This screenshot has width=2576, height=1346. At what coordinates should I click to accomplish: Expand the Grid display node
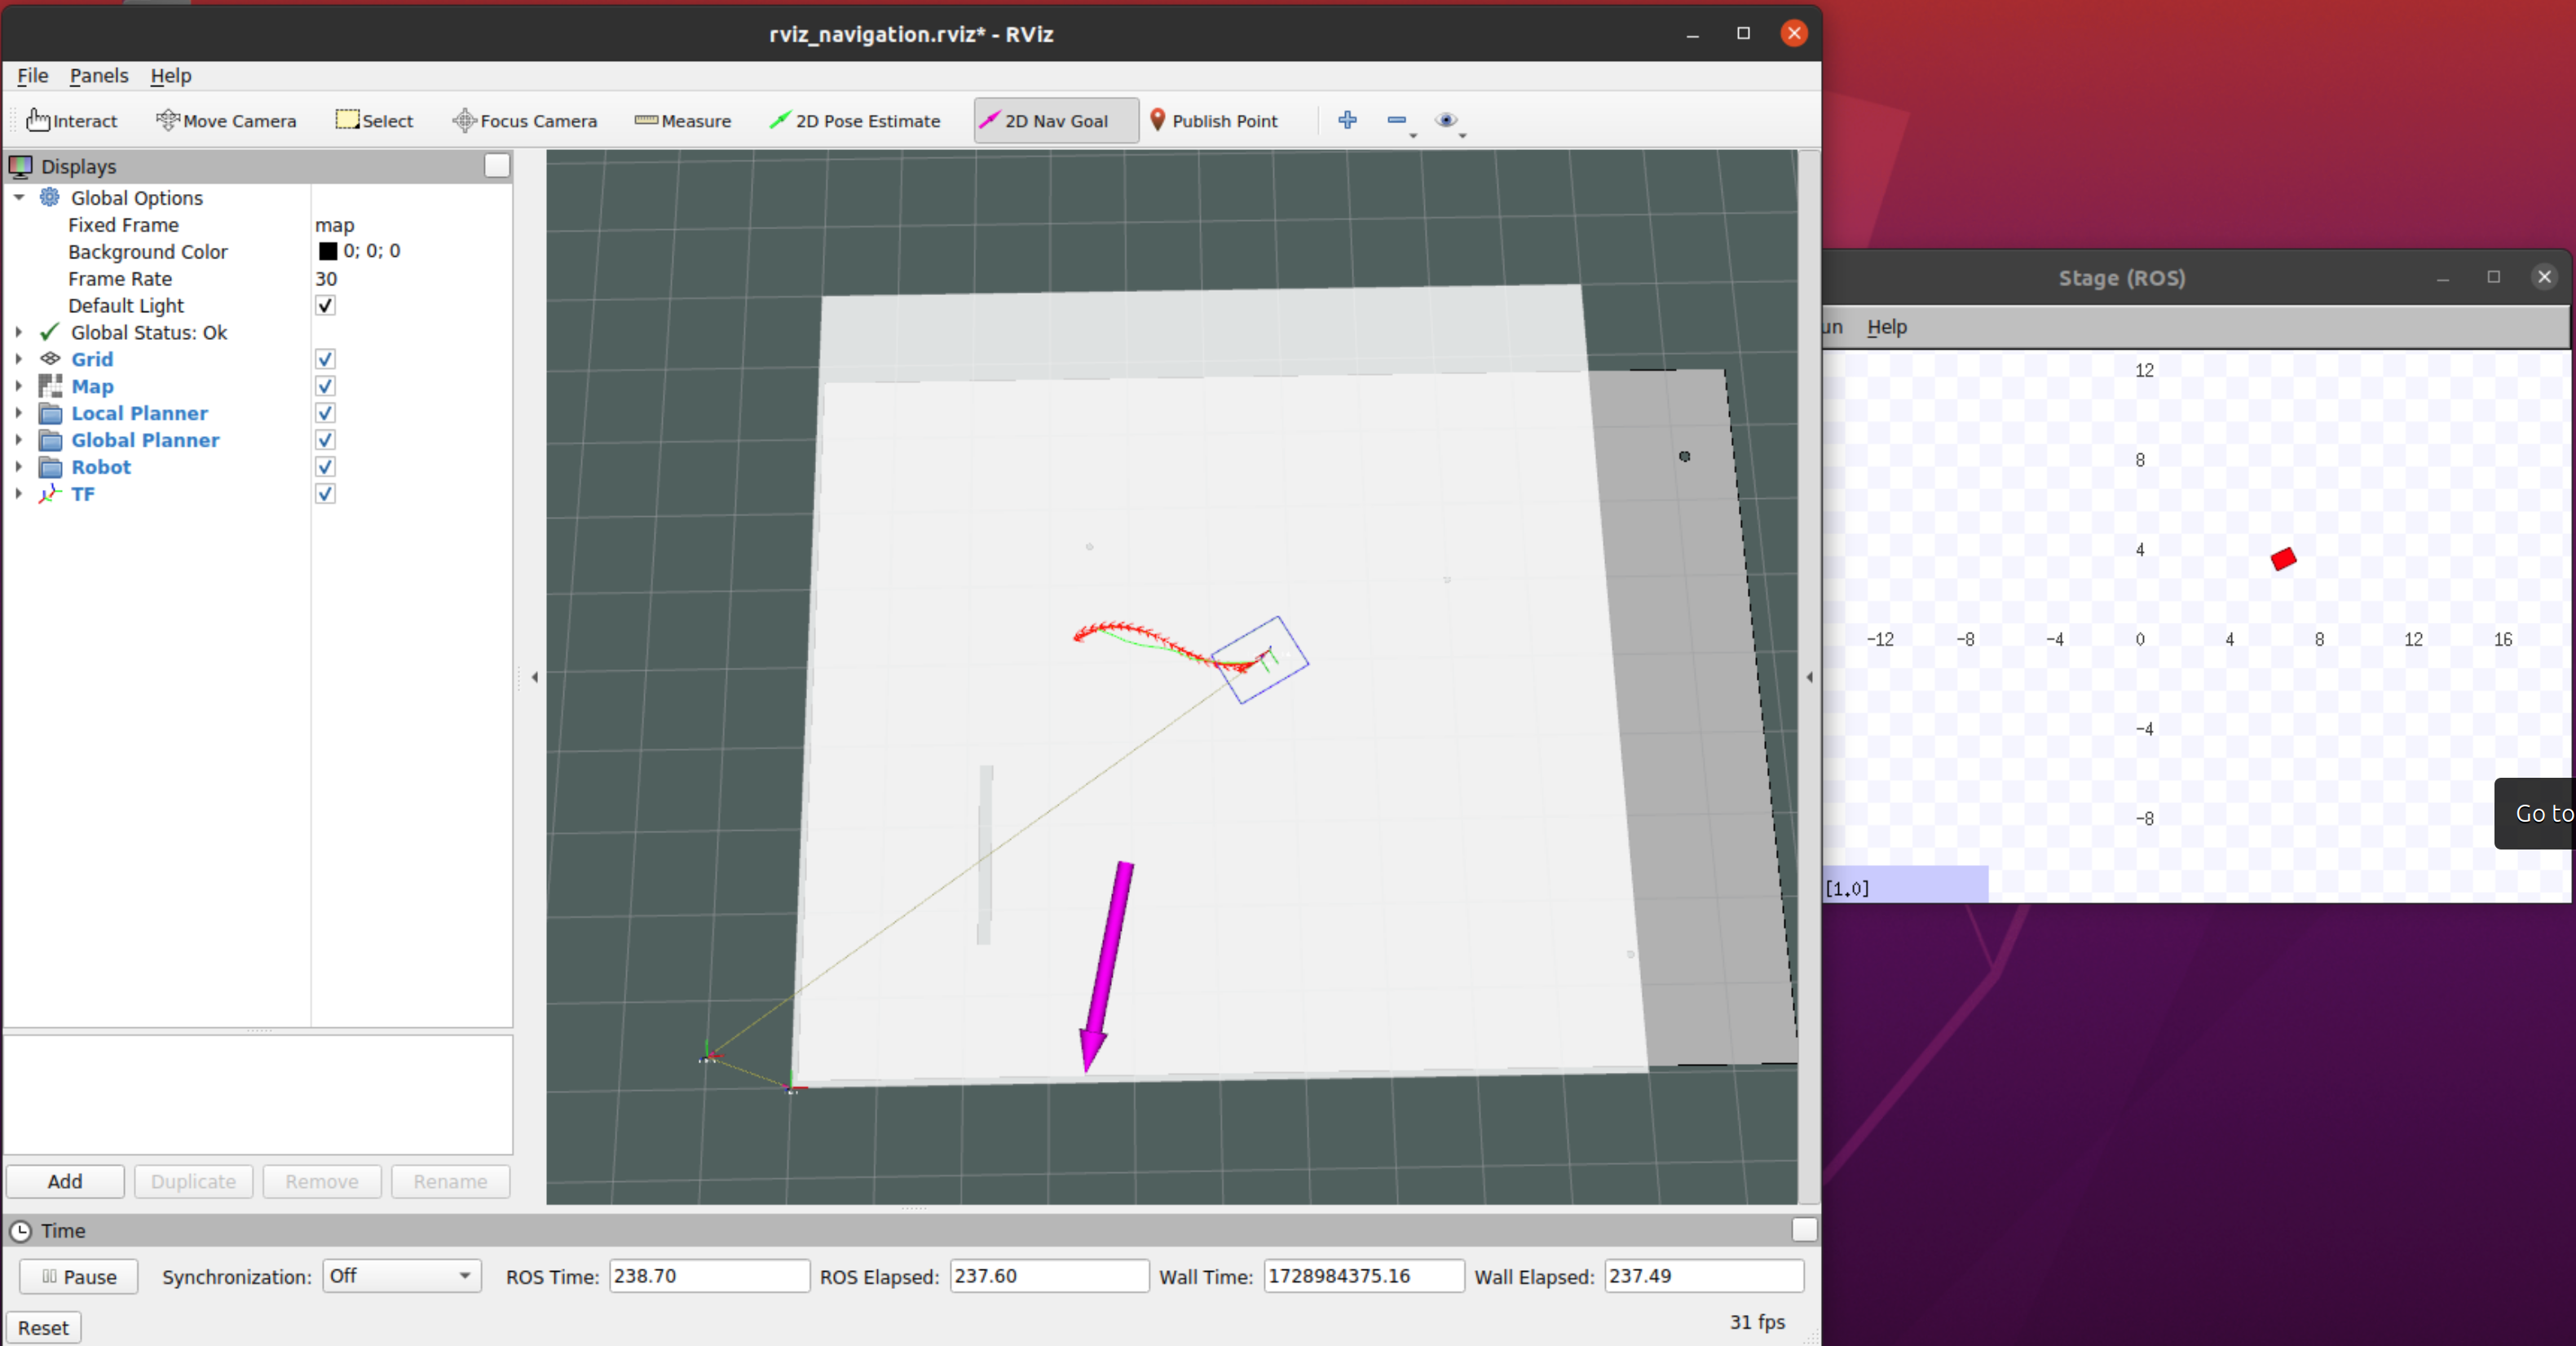pyautogui.click(x=19, y=359)
